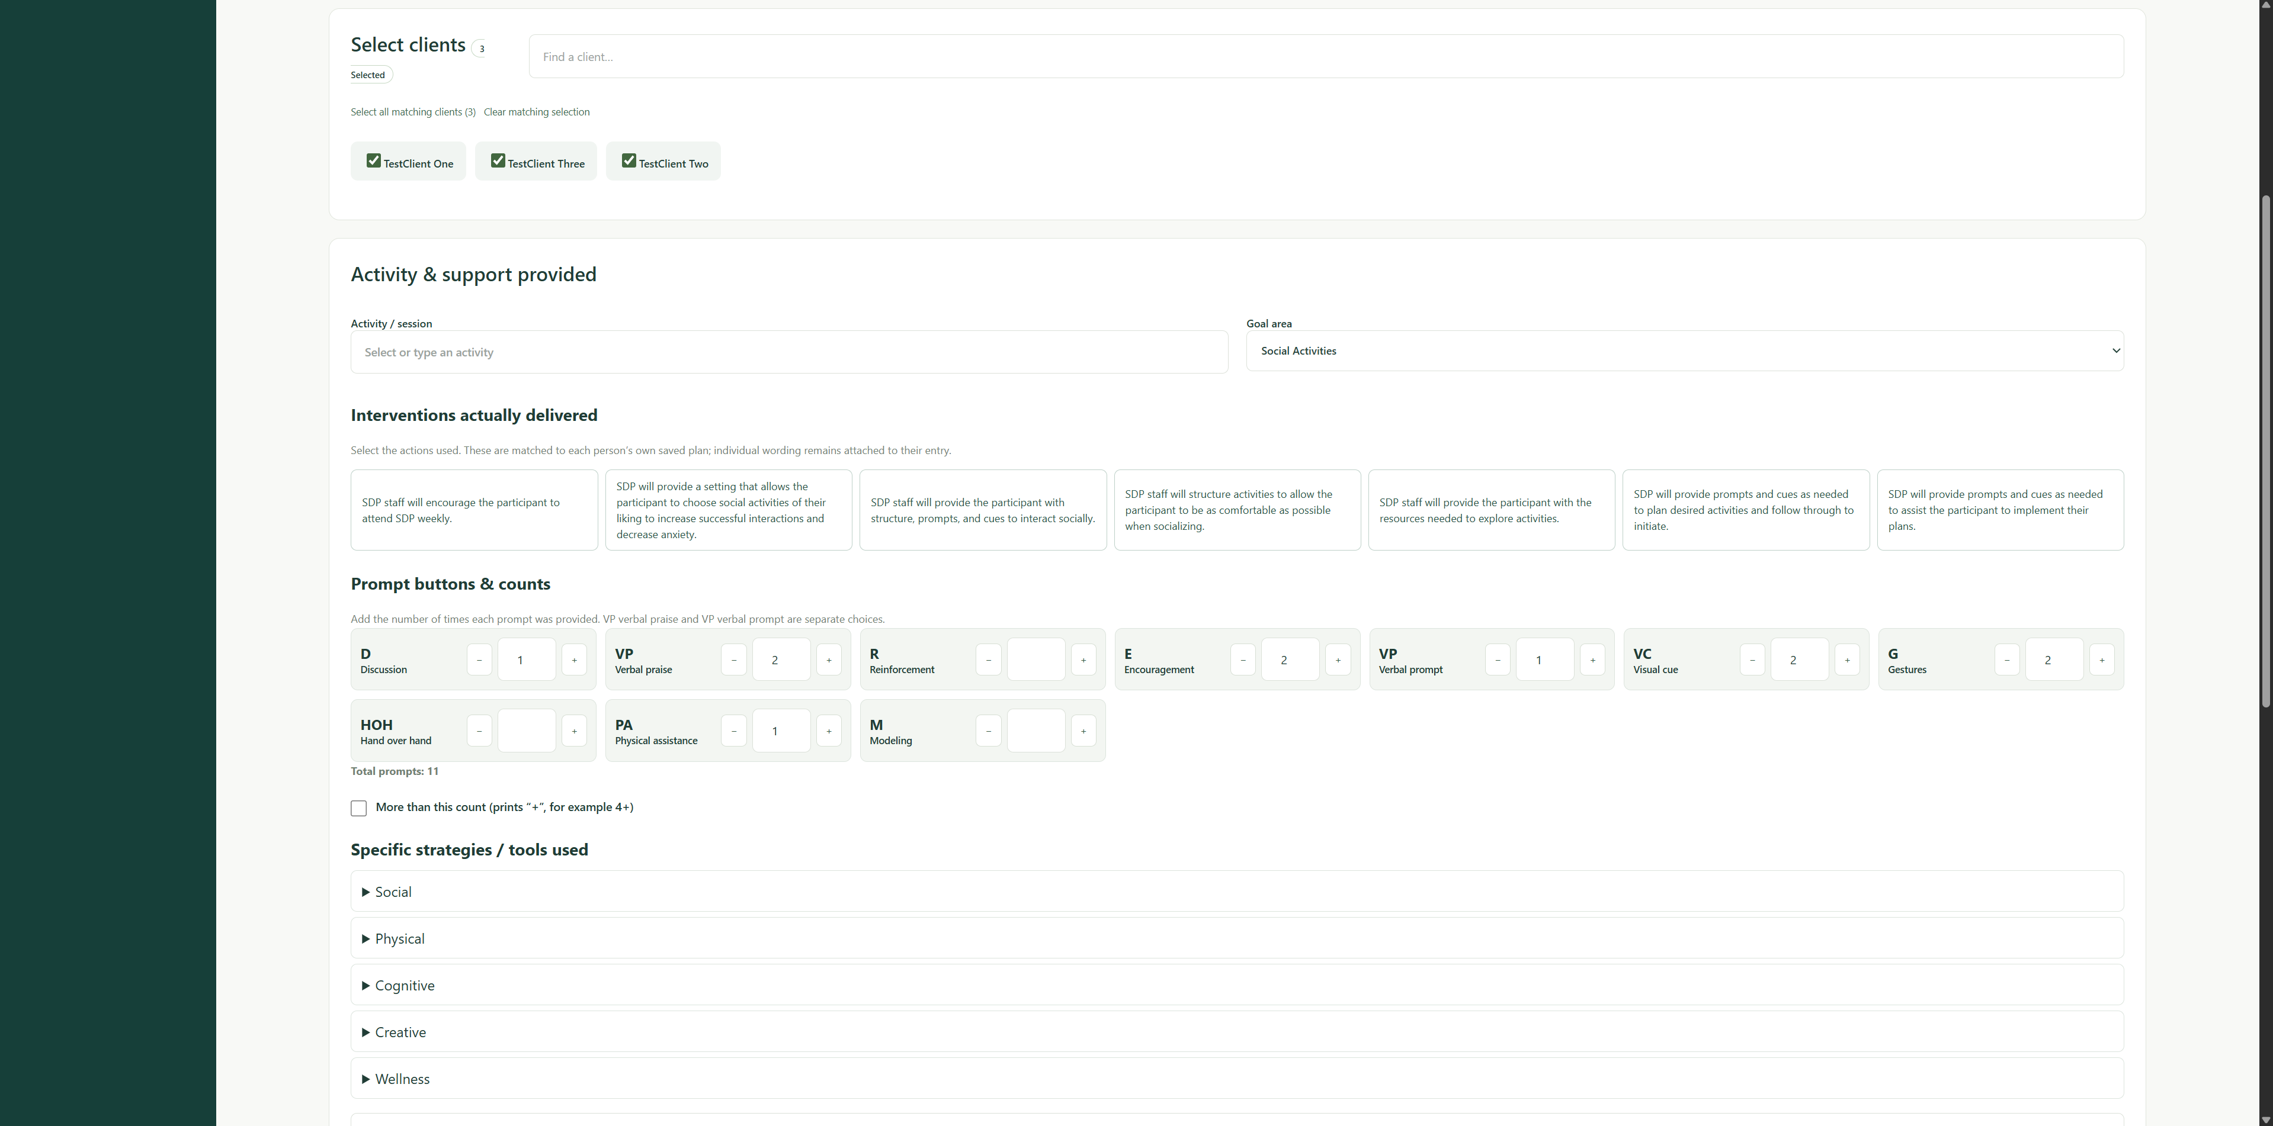Select 'plan desired activities and follow through' intervention
Screen dimensions: 2273x1126
point(1745,510)
